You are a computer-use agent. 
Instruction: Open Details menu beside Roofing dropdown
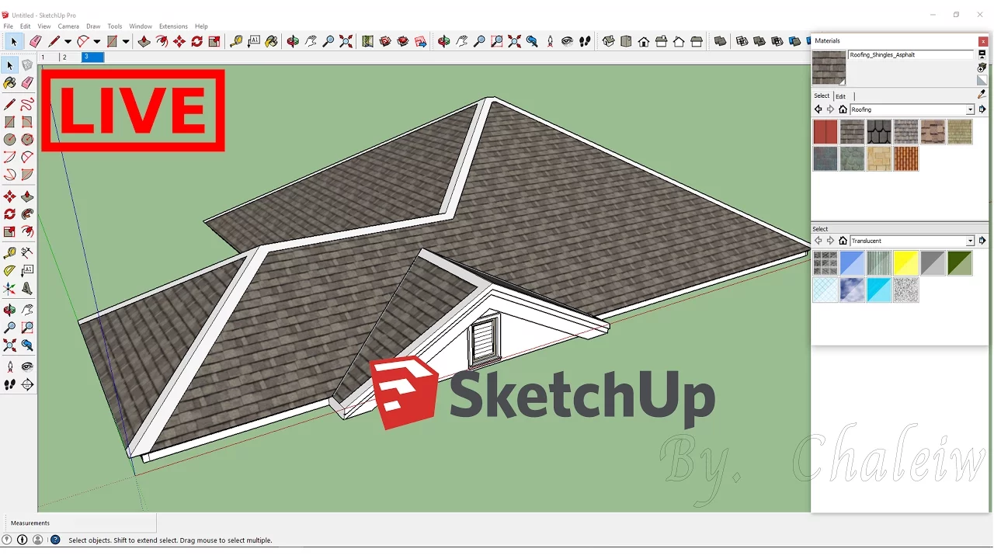(982, 109)
